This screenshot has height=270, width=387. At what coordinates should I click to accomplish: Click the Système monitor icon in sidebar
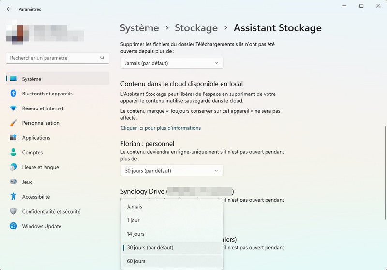14,79
